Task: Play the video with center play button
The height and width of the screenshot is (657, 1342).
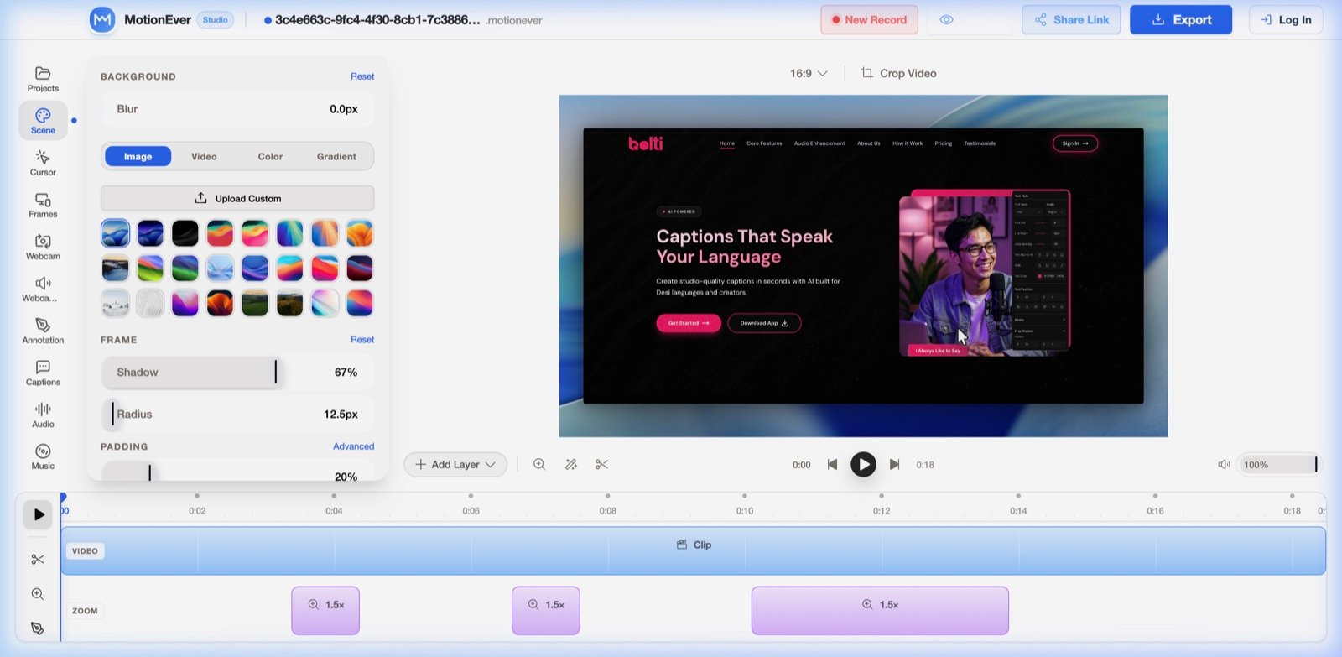Action: pyautogui.click(x=863, y=464)
